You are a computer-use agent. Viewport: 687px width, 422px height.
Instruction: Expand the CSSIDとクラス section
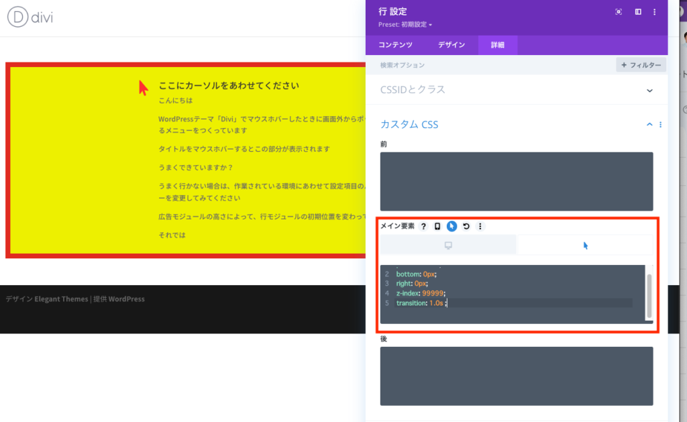649,90
